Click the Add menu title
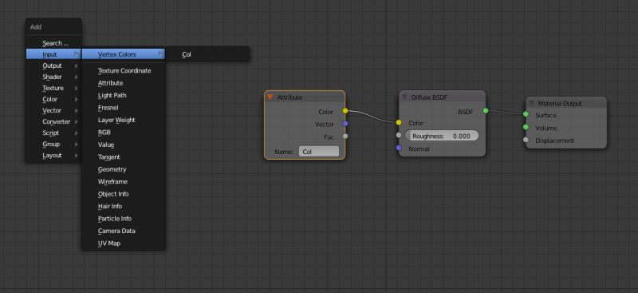 (36, 27)
